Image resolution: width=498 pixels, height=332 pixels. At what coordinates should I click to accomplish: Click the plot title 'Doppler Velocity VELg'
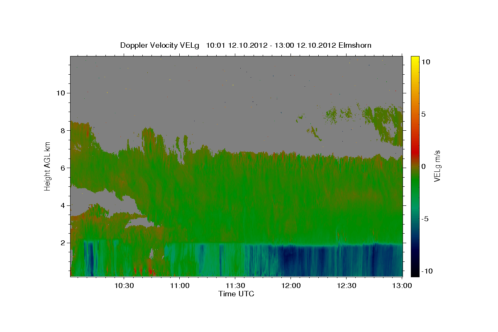pos(160,45)
